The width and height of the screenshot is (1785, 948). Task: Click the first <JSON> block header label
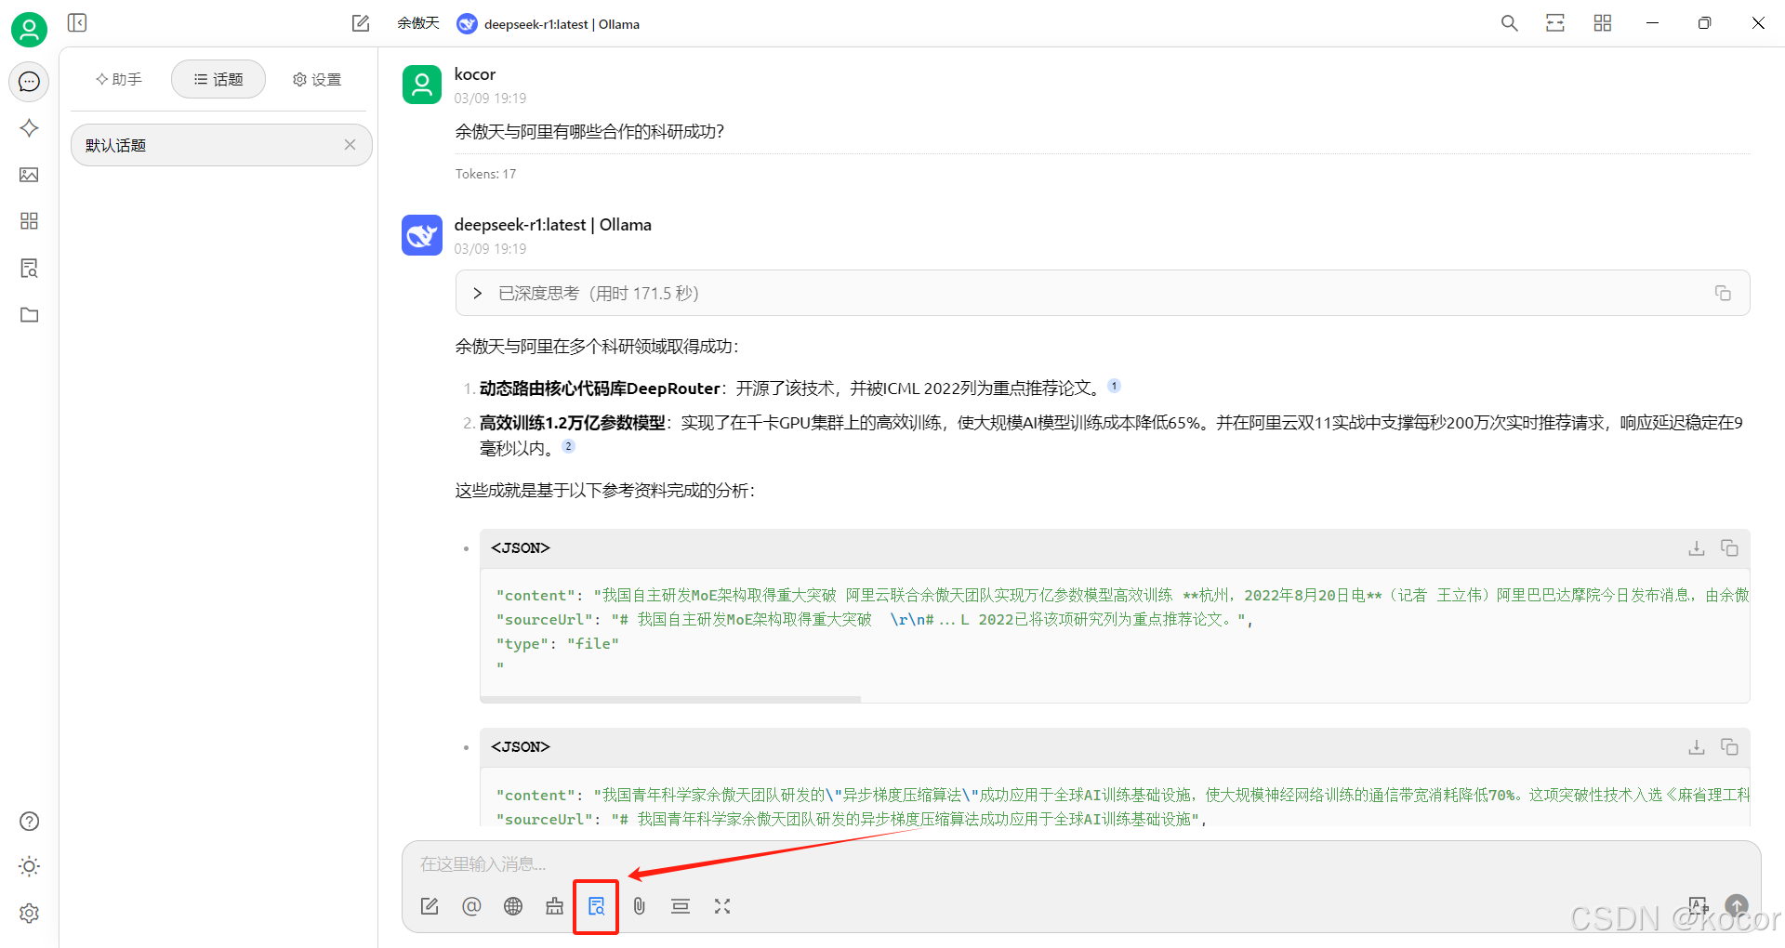pos(521,548)
